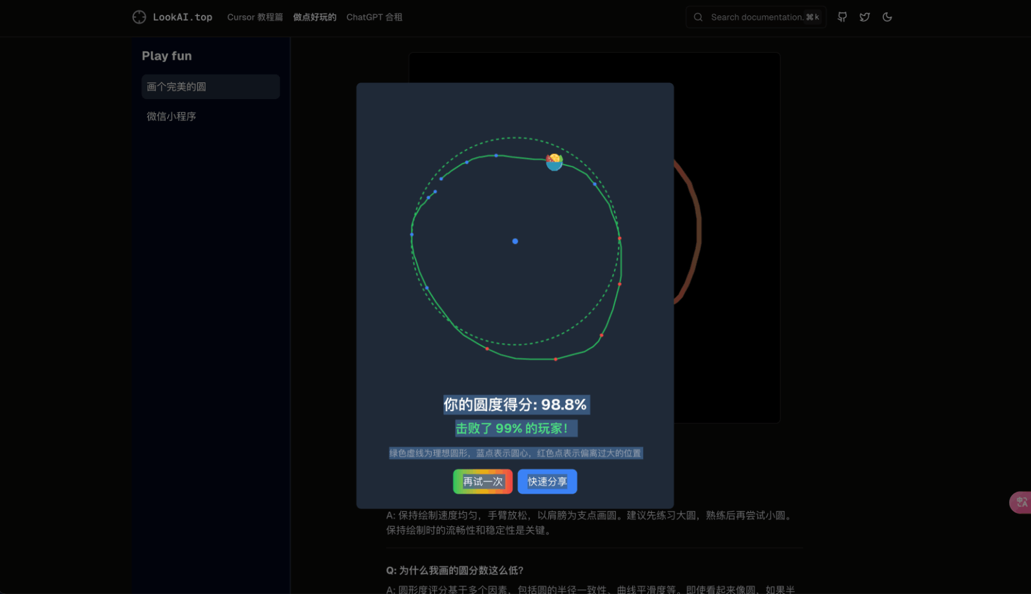
Task: Click the LookAI.top crosshair logo icon
Action: (x=139, y=17)
